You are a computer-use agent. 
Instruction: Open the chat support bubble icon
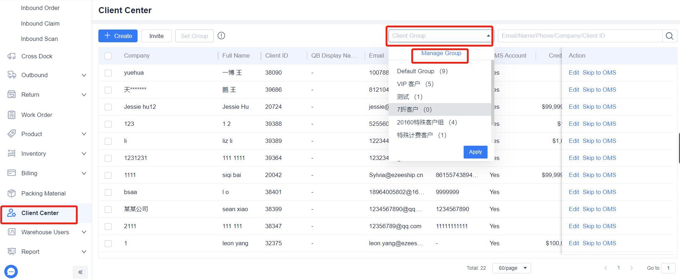[x=11, y=272]
